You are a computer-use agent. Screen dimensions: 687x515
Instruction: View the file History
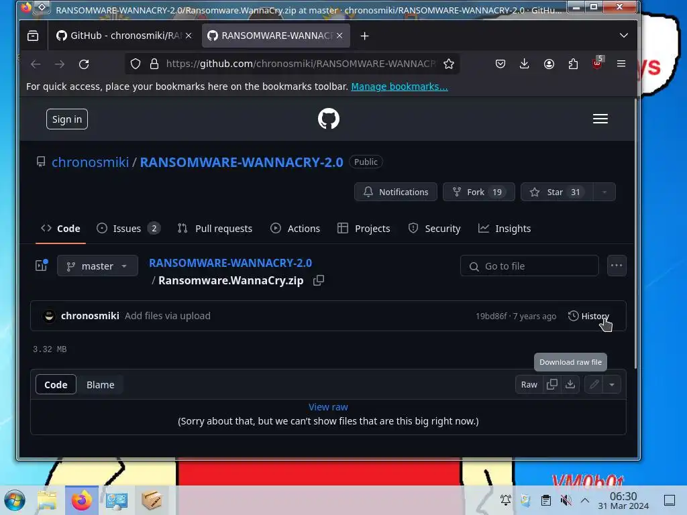pyautogui.click(x=589, y=317)
